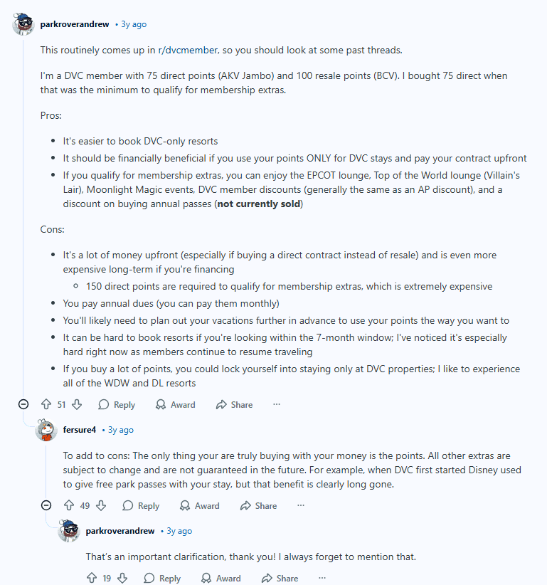Upvote parkroverandrew's top comment with 51 votes

click(46, 404)
